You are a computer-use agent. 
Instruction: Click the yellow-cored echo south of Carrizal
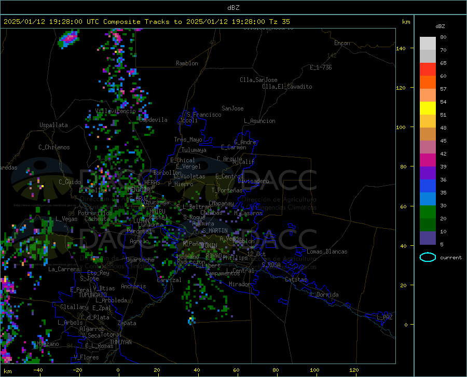pos(192,320)
